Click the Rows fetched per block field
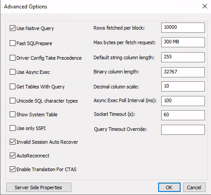The image size is (211, 195). tap(183, 27)
